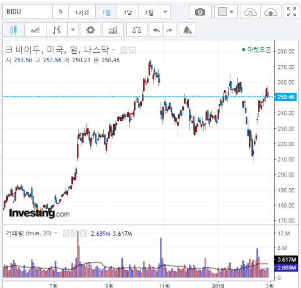Open chart settings gear
This screenshot has height=288, width=301.
pos(90,30)
